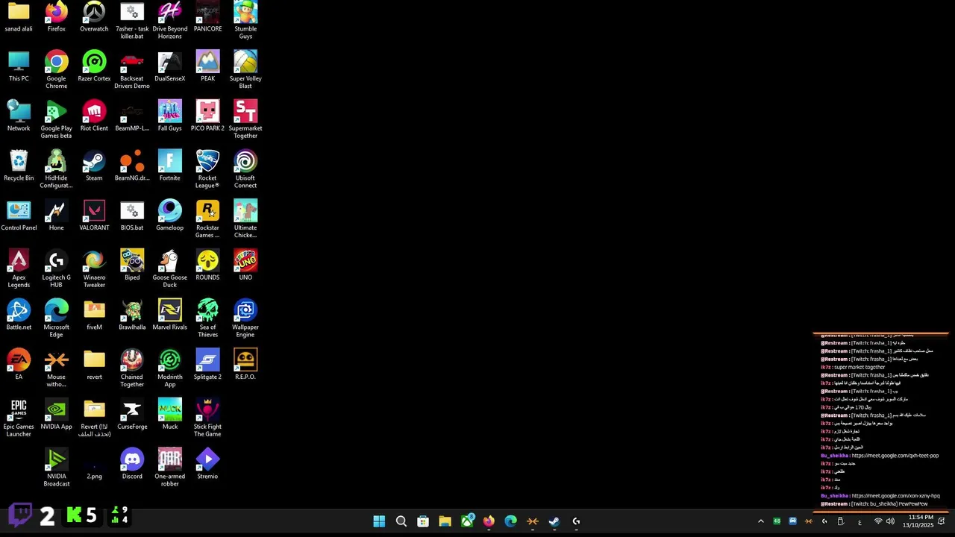The width and height of the screenshot is (955, 537).
Task: Select the Discord desktop shortcut
Action: 132,464
